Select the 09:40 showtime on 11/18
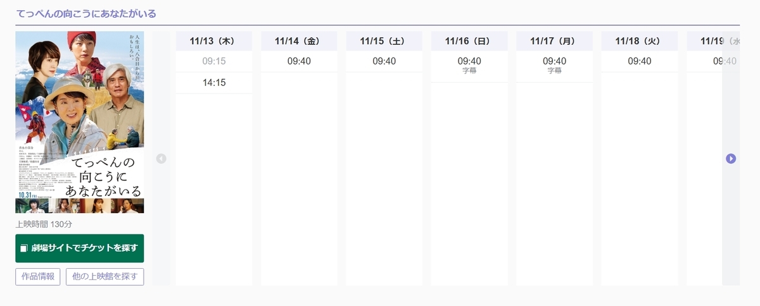Viewport: 760px width, 306px height. (640, 61)
